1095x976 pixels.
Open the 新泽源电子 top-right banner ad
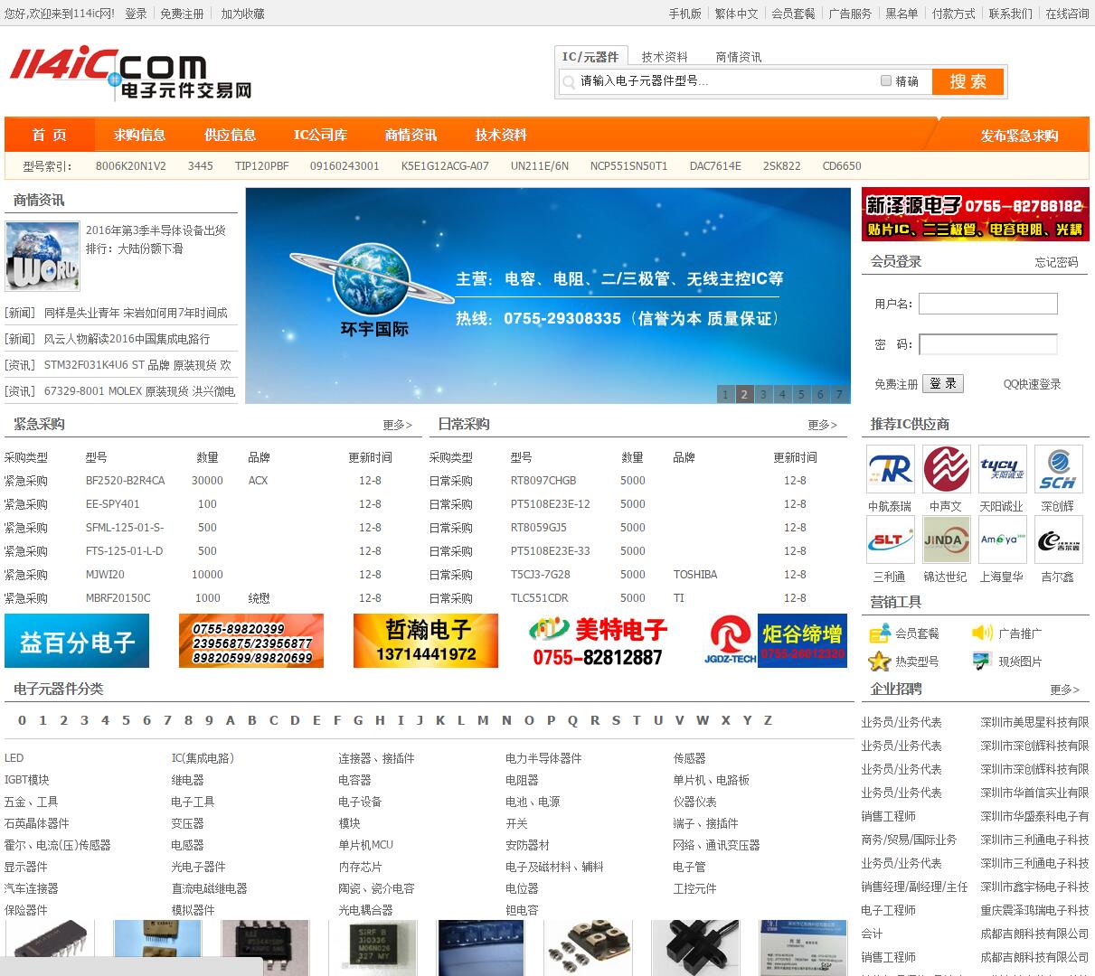[976, 214]
